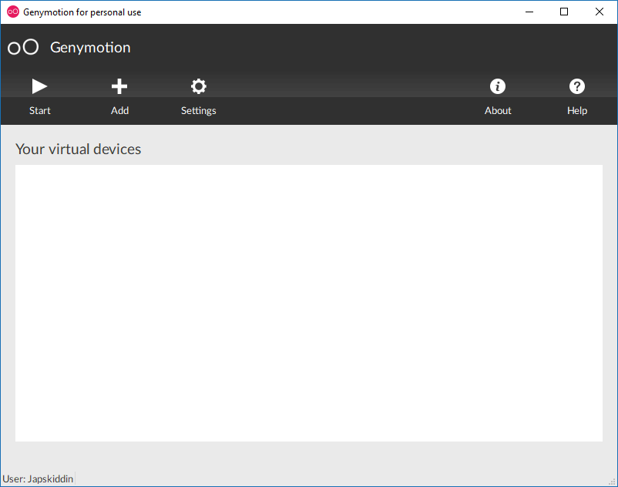Click the pink Genymotion icon in title bar
The image size is (618, 487).
coord(12,12)
